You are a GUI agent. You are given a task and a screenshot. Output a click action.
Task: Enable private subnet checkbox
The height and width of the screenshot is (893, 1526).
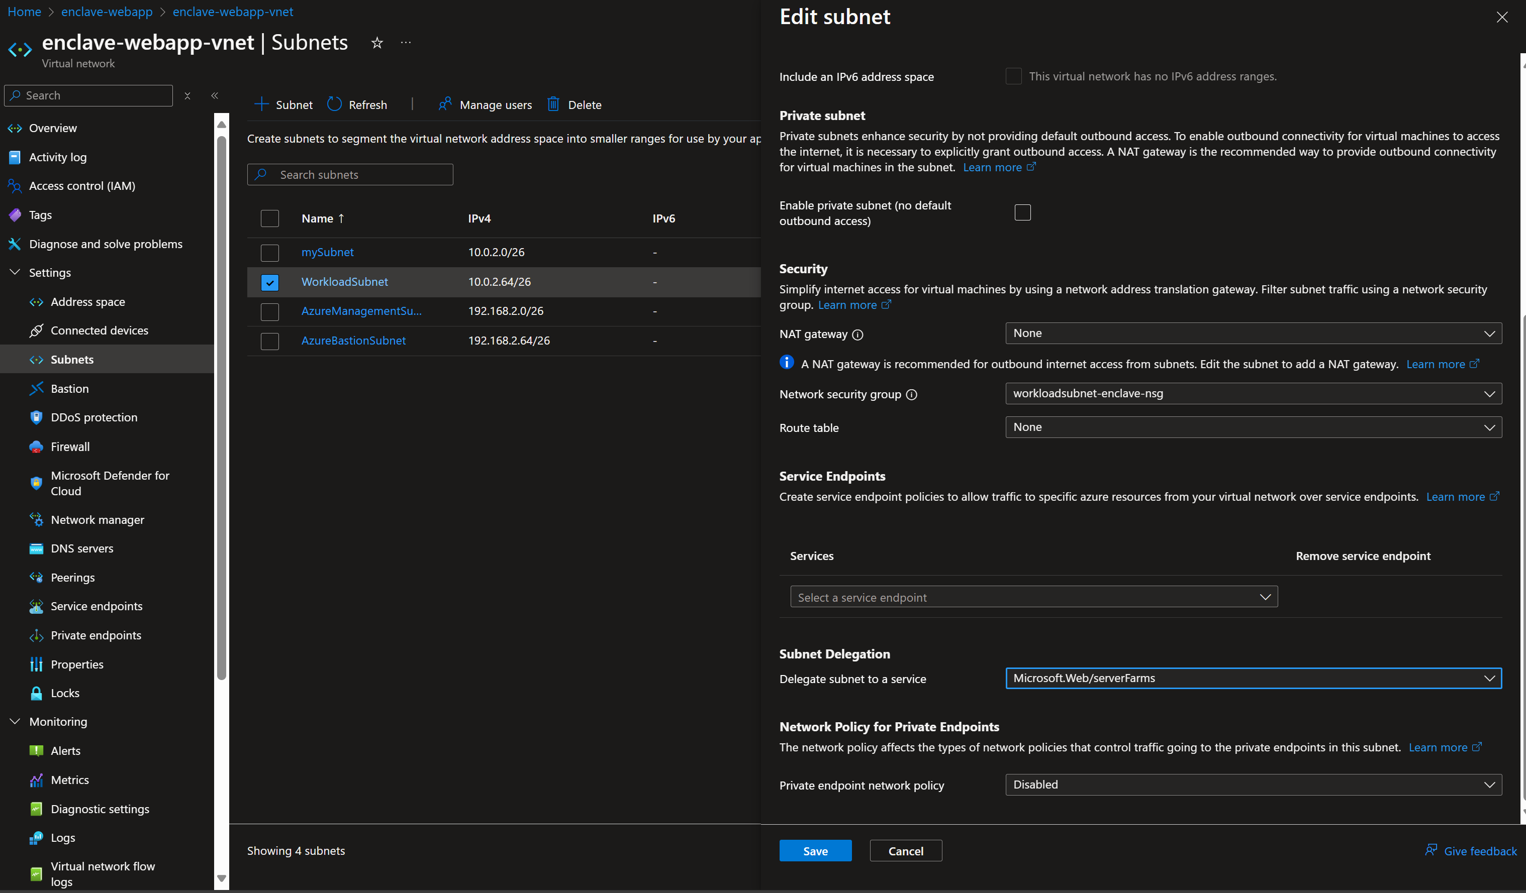click(1023, 212)
